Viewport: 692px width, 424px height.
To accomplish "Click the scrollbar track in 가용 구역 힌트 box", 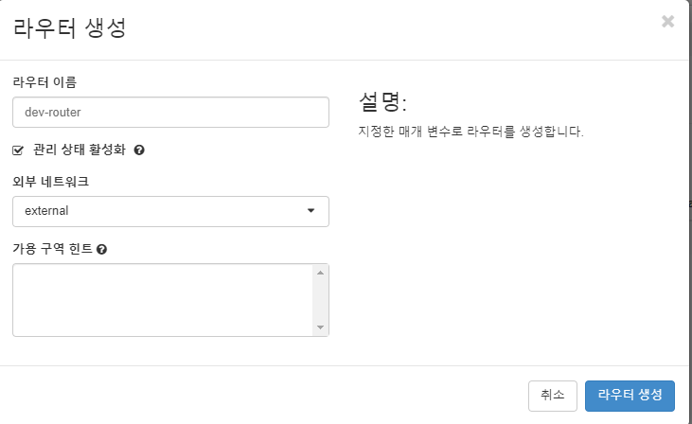I will tap(320, 300).
